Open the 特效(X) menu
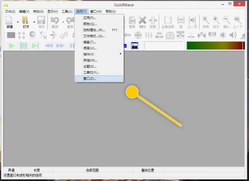 pyautogui.click(x=38, y=11)
